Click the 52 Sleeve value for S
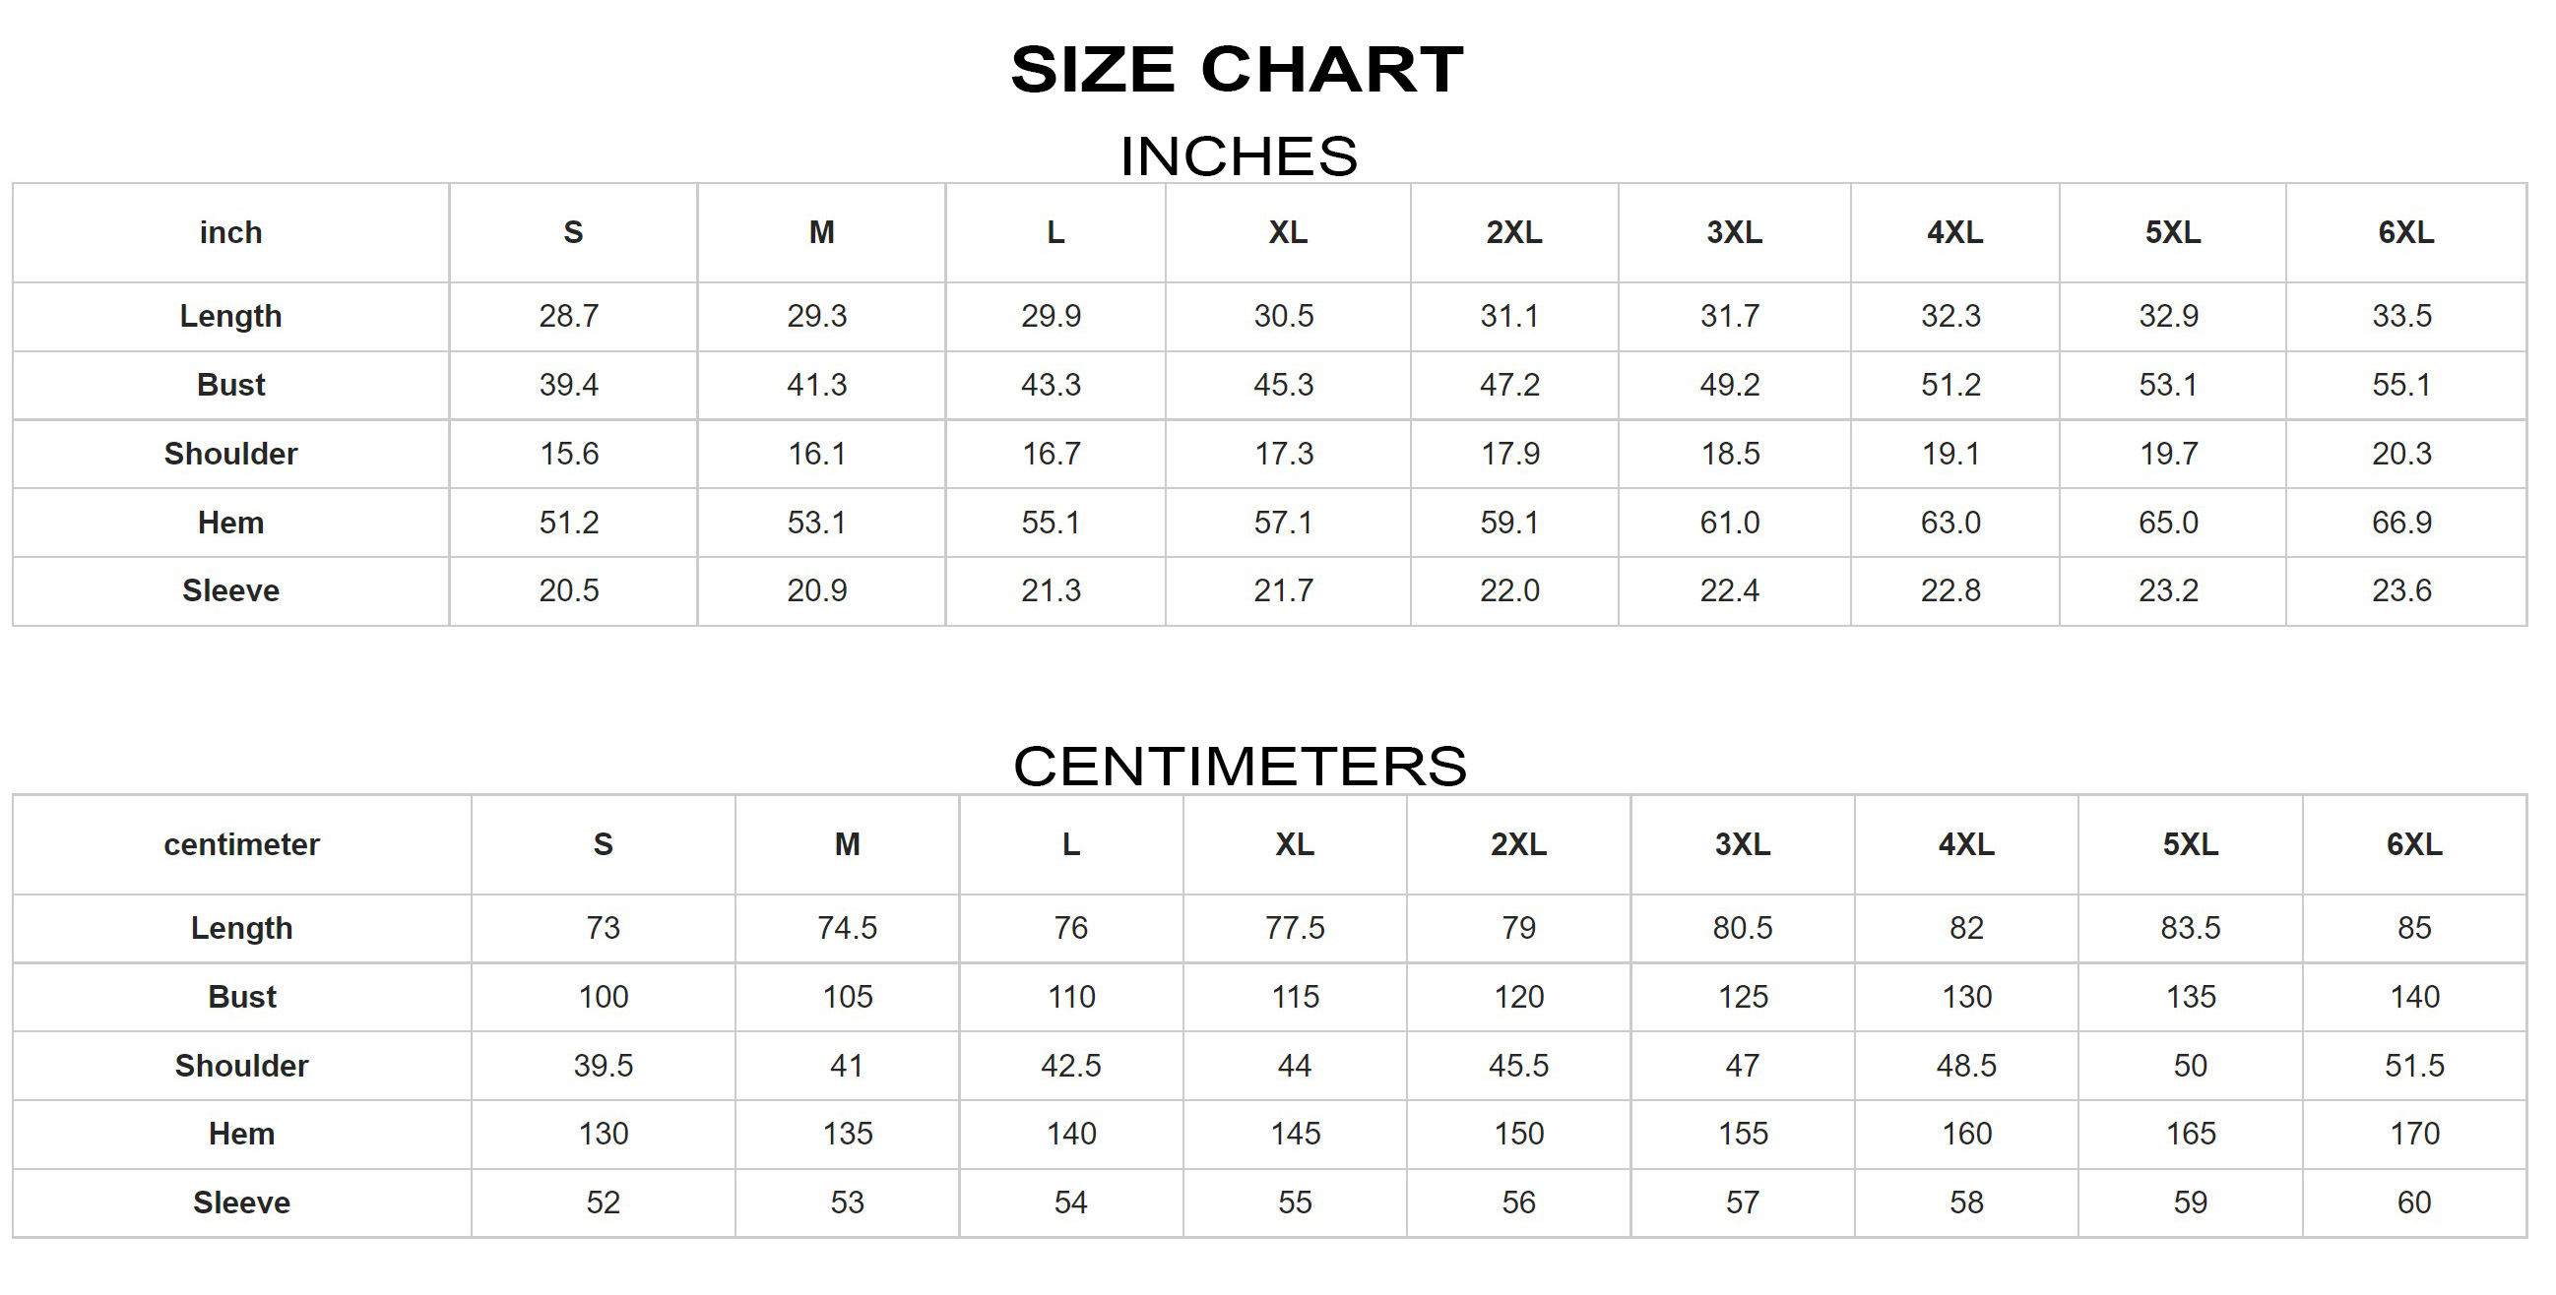The width and height of the screenshot is (2556, 1295). click(x=603, y=1202)
